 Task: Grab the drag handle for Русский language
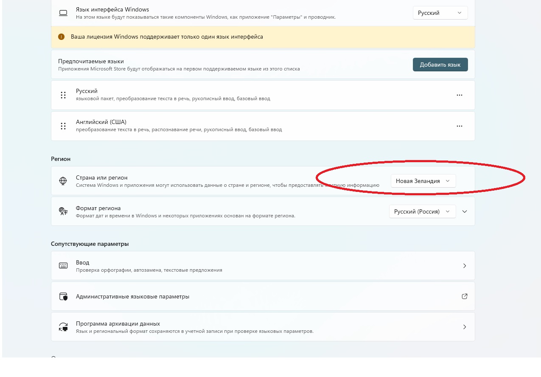point(63,95)
